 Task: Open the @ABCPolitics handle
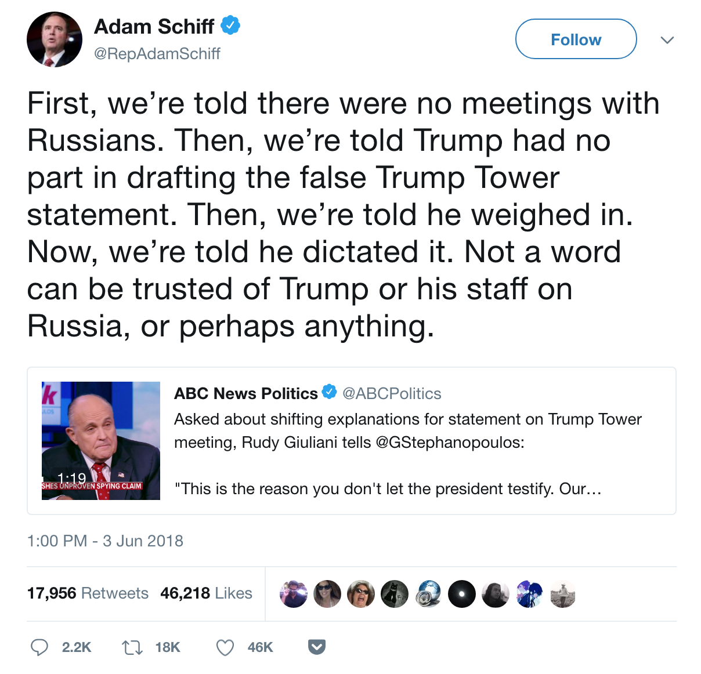point(392,394)
